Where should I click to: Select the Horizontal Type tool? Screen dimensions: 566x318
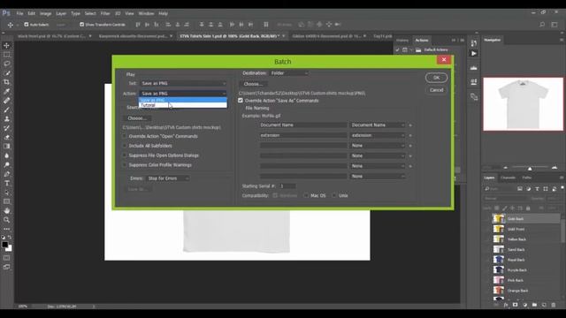6,183
